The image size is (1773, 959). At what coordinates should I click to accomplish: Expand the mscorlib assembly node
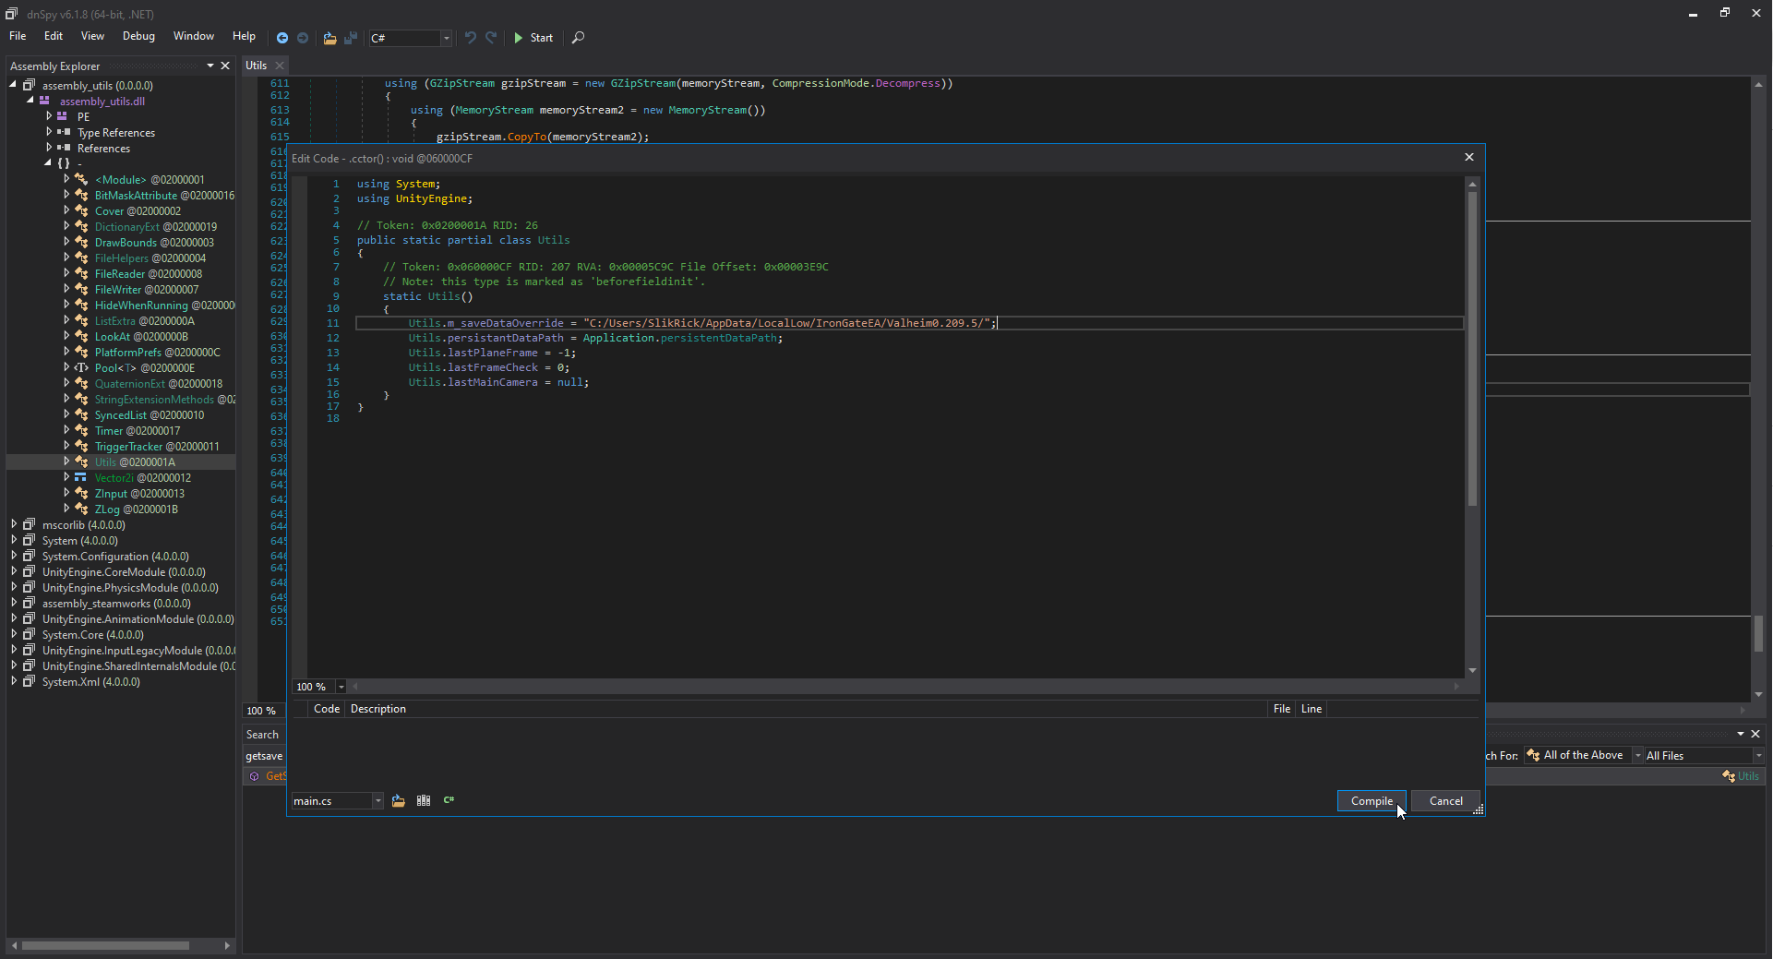14,525
